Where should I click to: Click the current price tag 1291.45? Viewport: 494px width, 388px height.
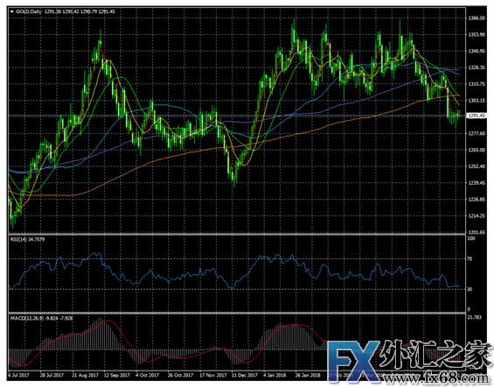coord(476,116)
